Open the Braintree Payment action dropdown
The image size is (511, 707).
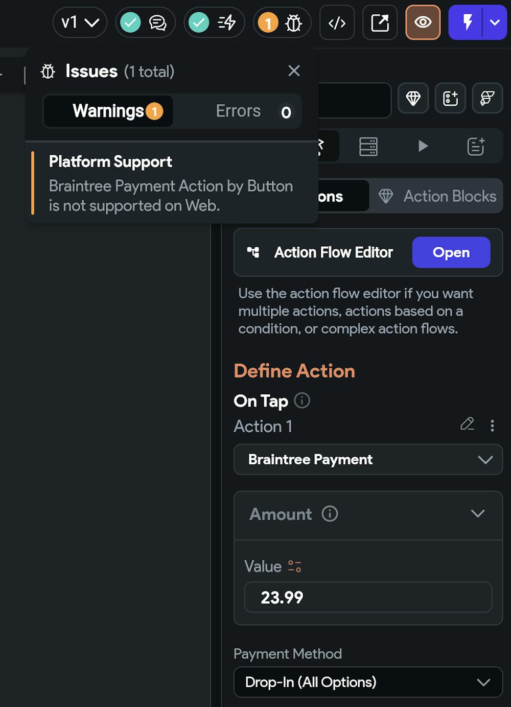pos(368,459)
